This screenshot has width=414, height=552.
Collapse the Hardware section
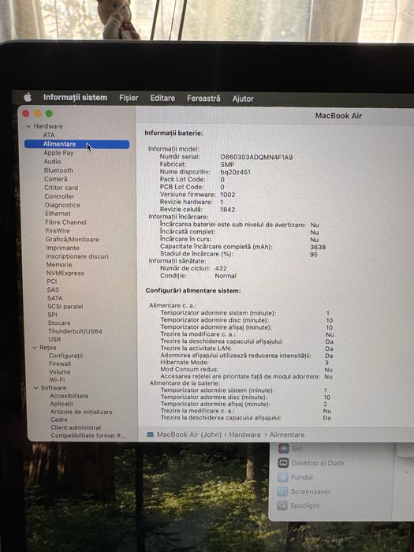pyautogui.click(x=29, y=126)
